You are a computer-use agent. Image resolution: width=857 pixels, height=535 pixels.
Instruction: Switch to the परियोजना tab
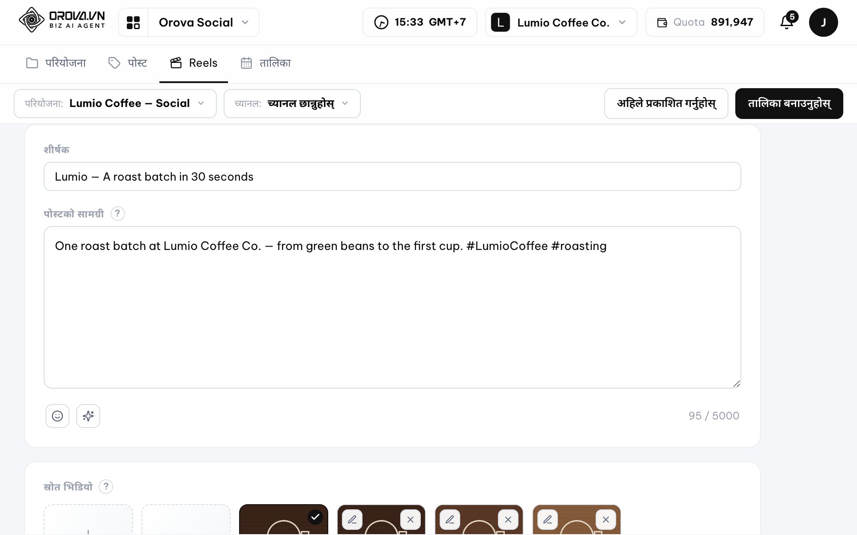tap(56, 63)
